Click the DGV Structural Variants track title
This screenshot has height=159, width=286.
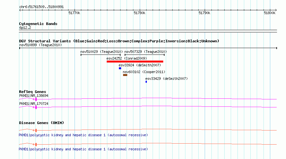pos(119,41)
